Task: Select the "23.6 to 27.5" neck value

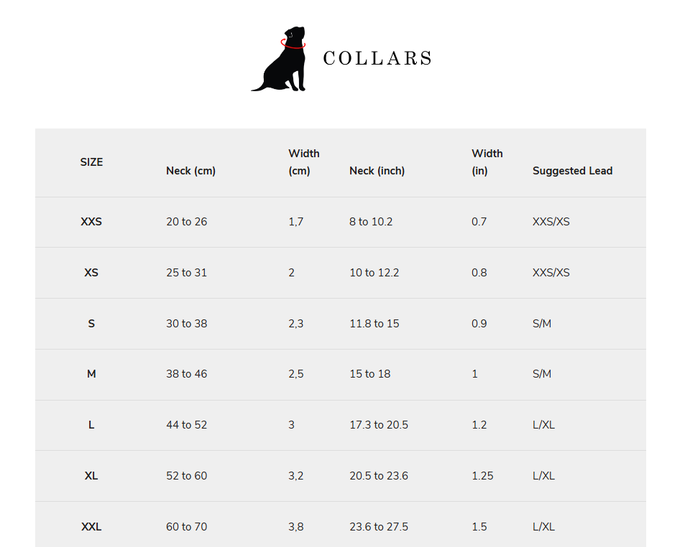Action: pyautogui.click(x=378, y=527)
